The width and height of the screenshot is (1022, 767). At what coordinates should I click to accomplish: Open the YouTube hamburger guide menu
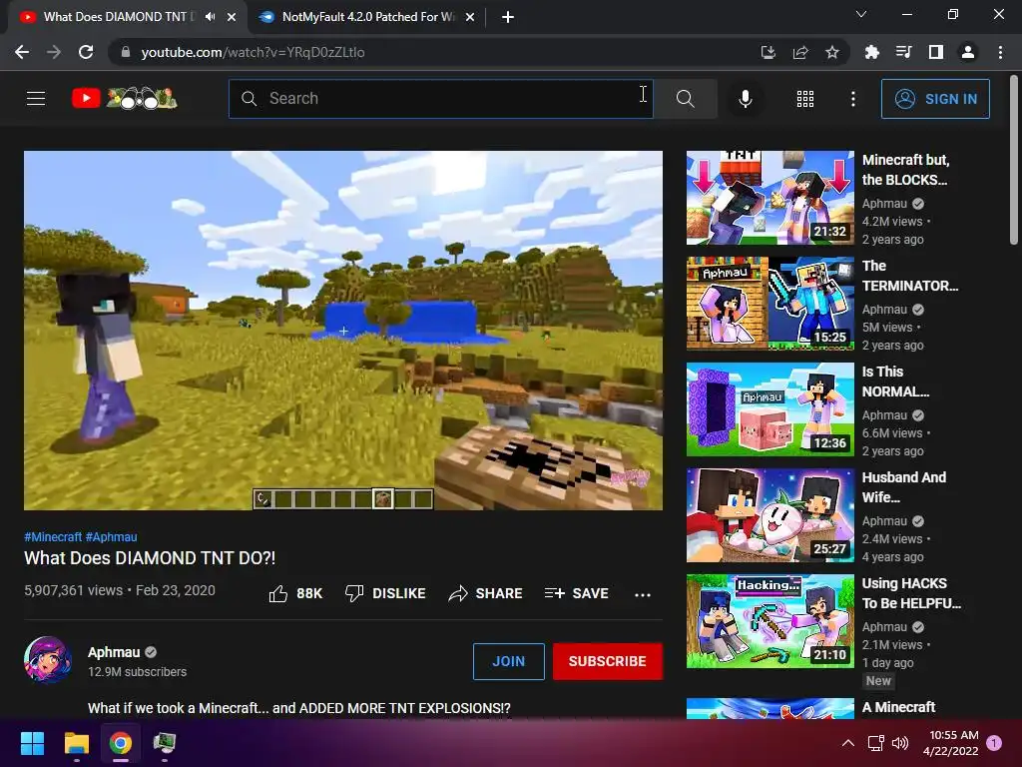pos(36,99)
